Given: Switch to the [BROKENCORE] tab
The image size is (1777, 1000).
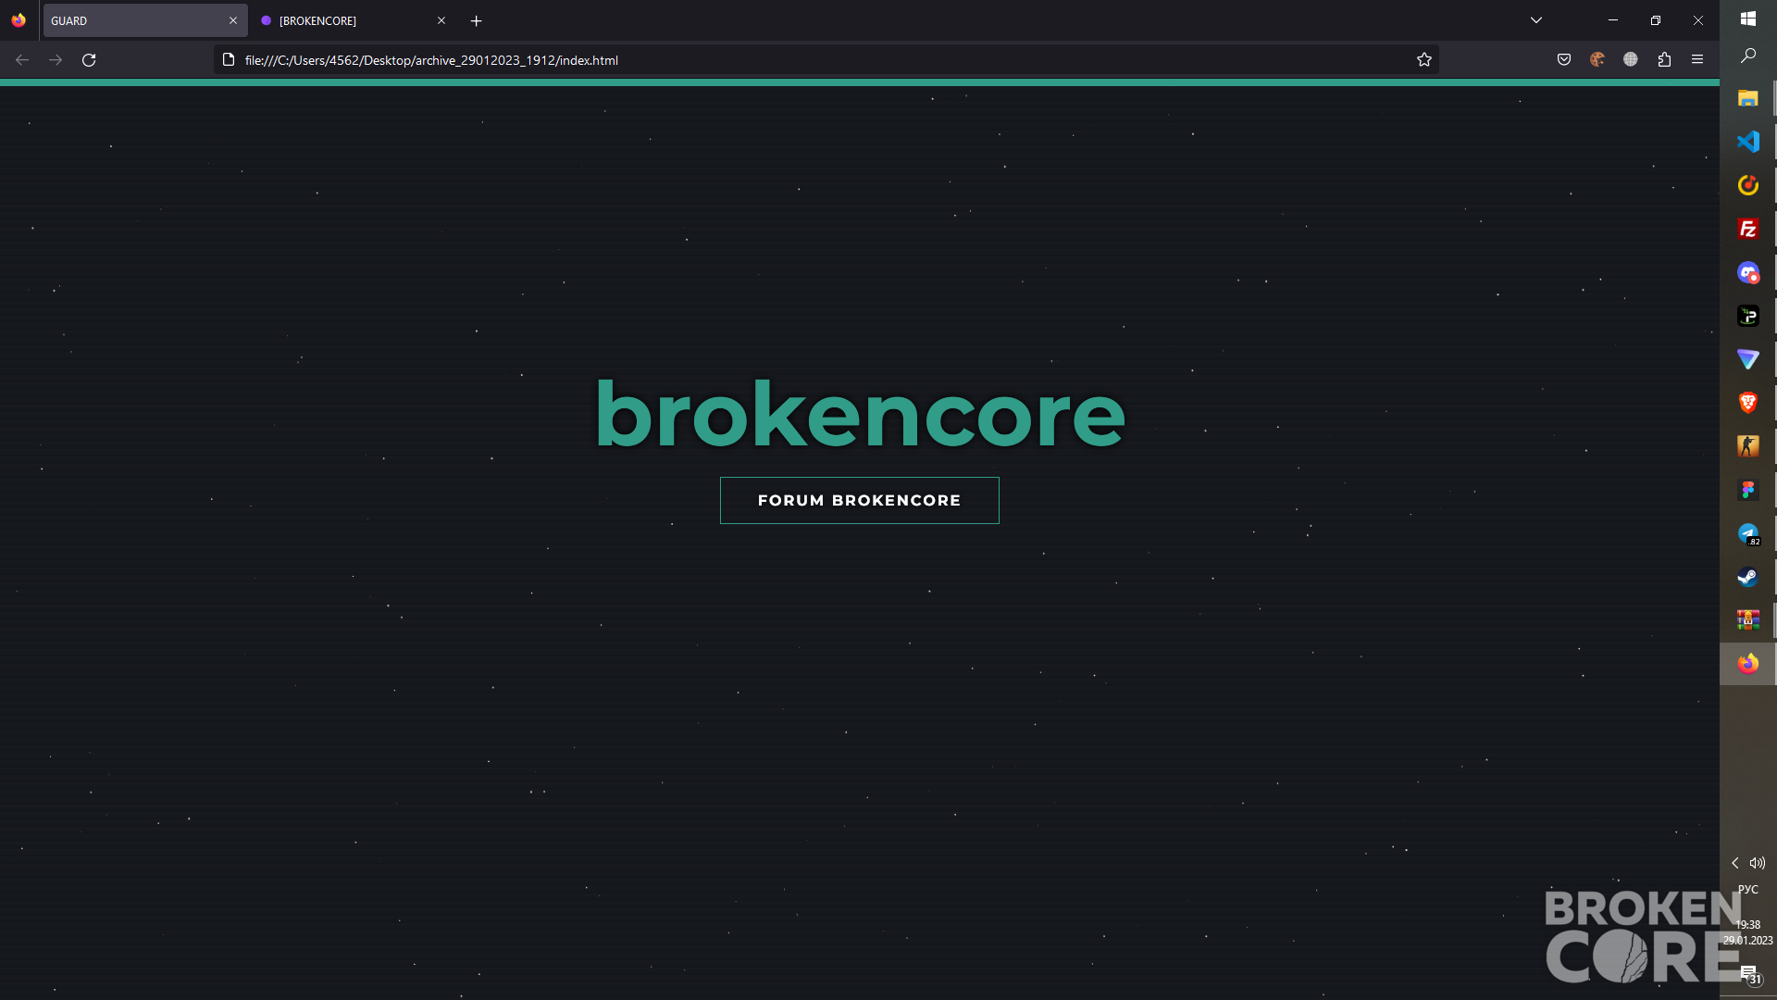Looking at the screenshot, I should 353,20.
